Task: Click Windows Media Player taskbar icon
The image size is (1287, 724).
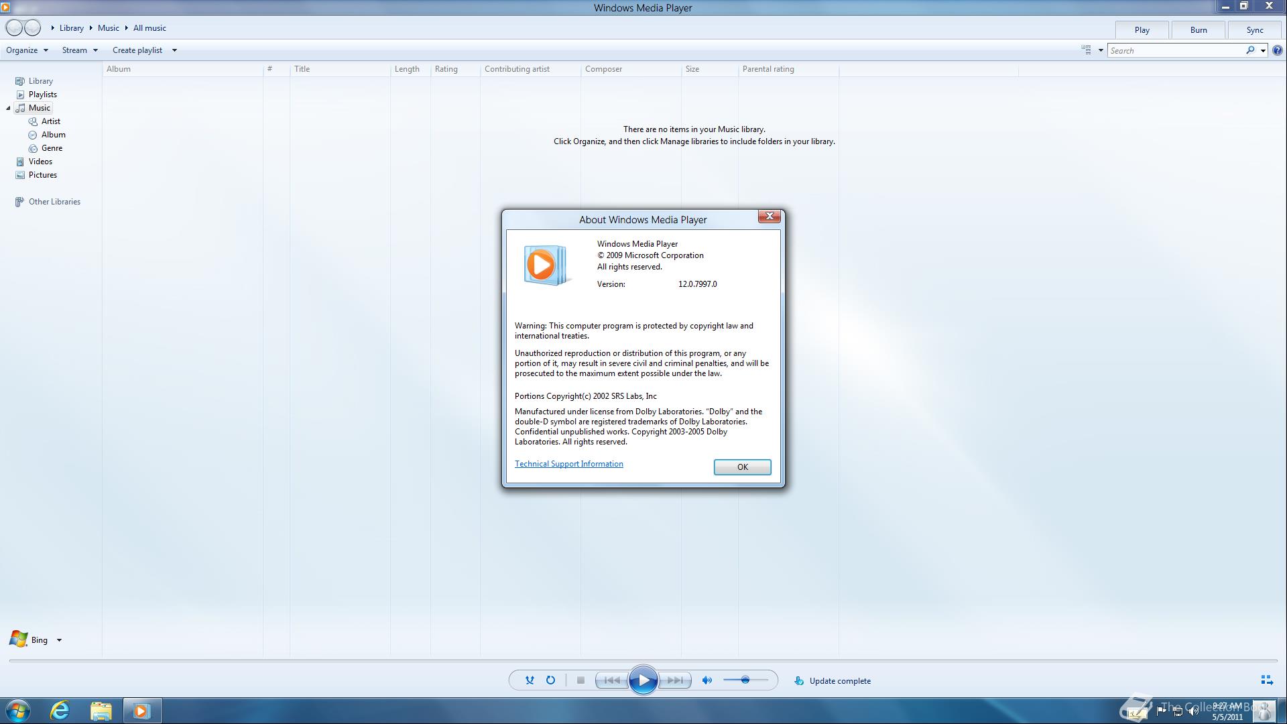Action: [x=141, y=711]
